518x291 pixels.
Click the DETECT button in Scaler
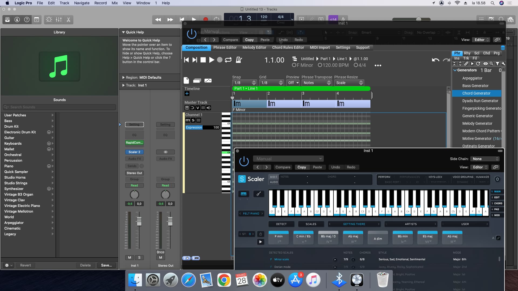click(281, 224)
